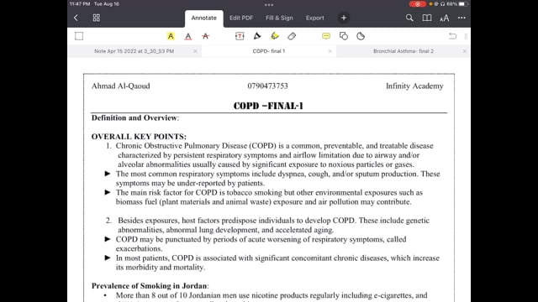Search the document with magnifier icon
The width and height of the screenshot is (538, 302).
click(x=409, y=18)
